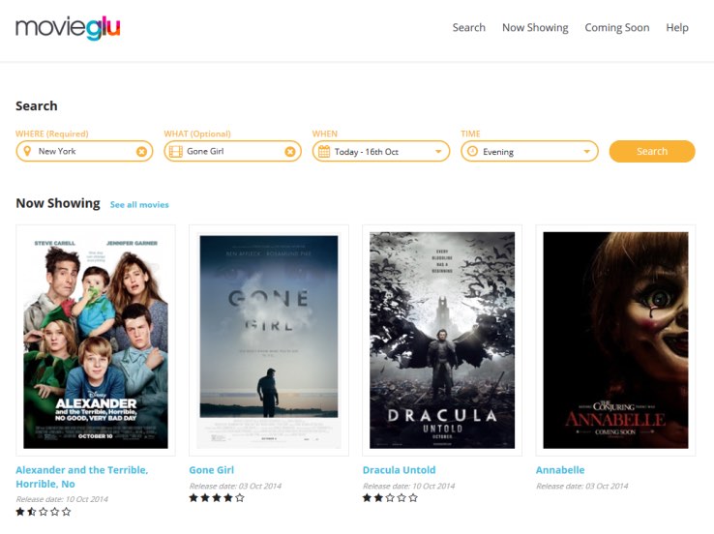This screenshot has width=714, height=534.
Task: Click the clock icon in TIME field
Action: click(473, 151)
